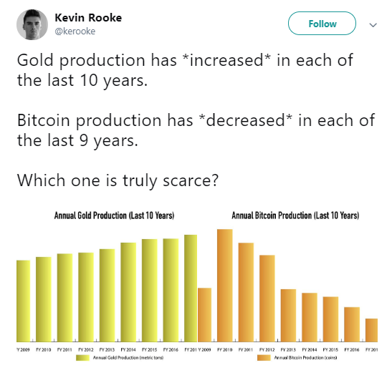The image size is (392, 383).
Task: Open the @kerooke handle link
Action: (75, 31)
